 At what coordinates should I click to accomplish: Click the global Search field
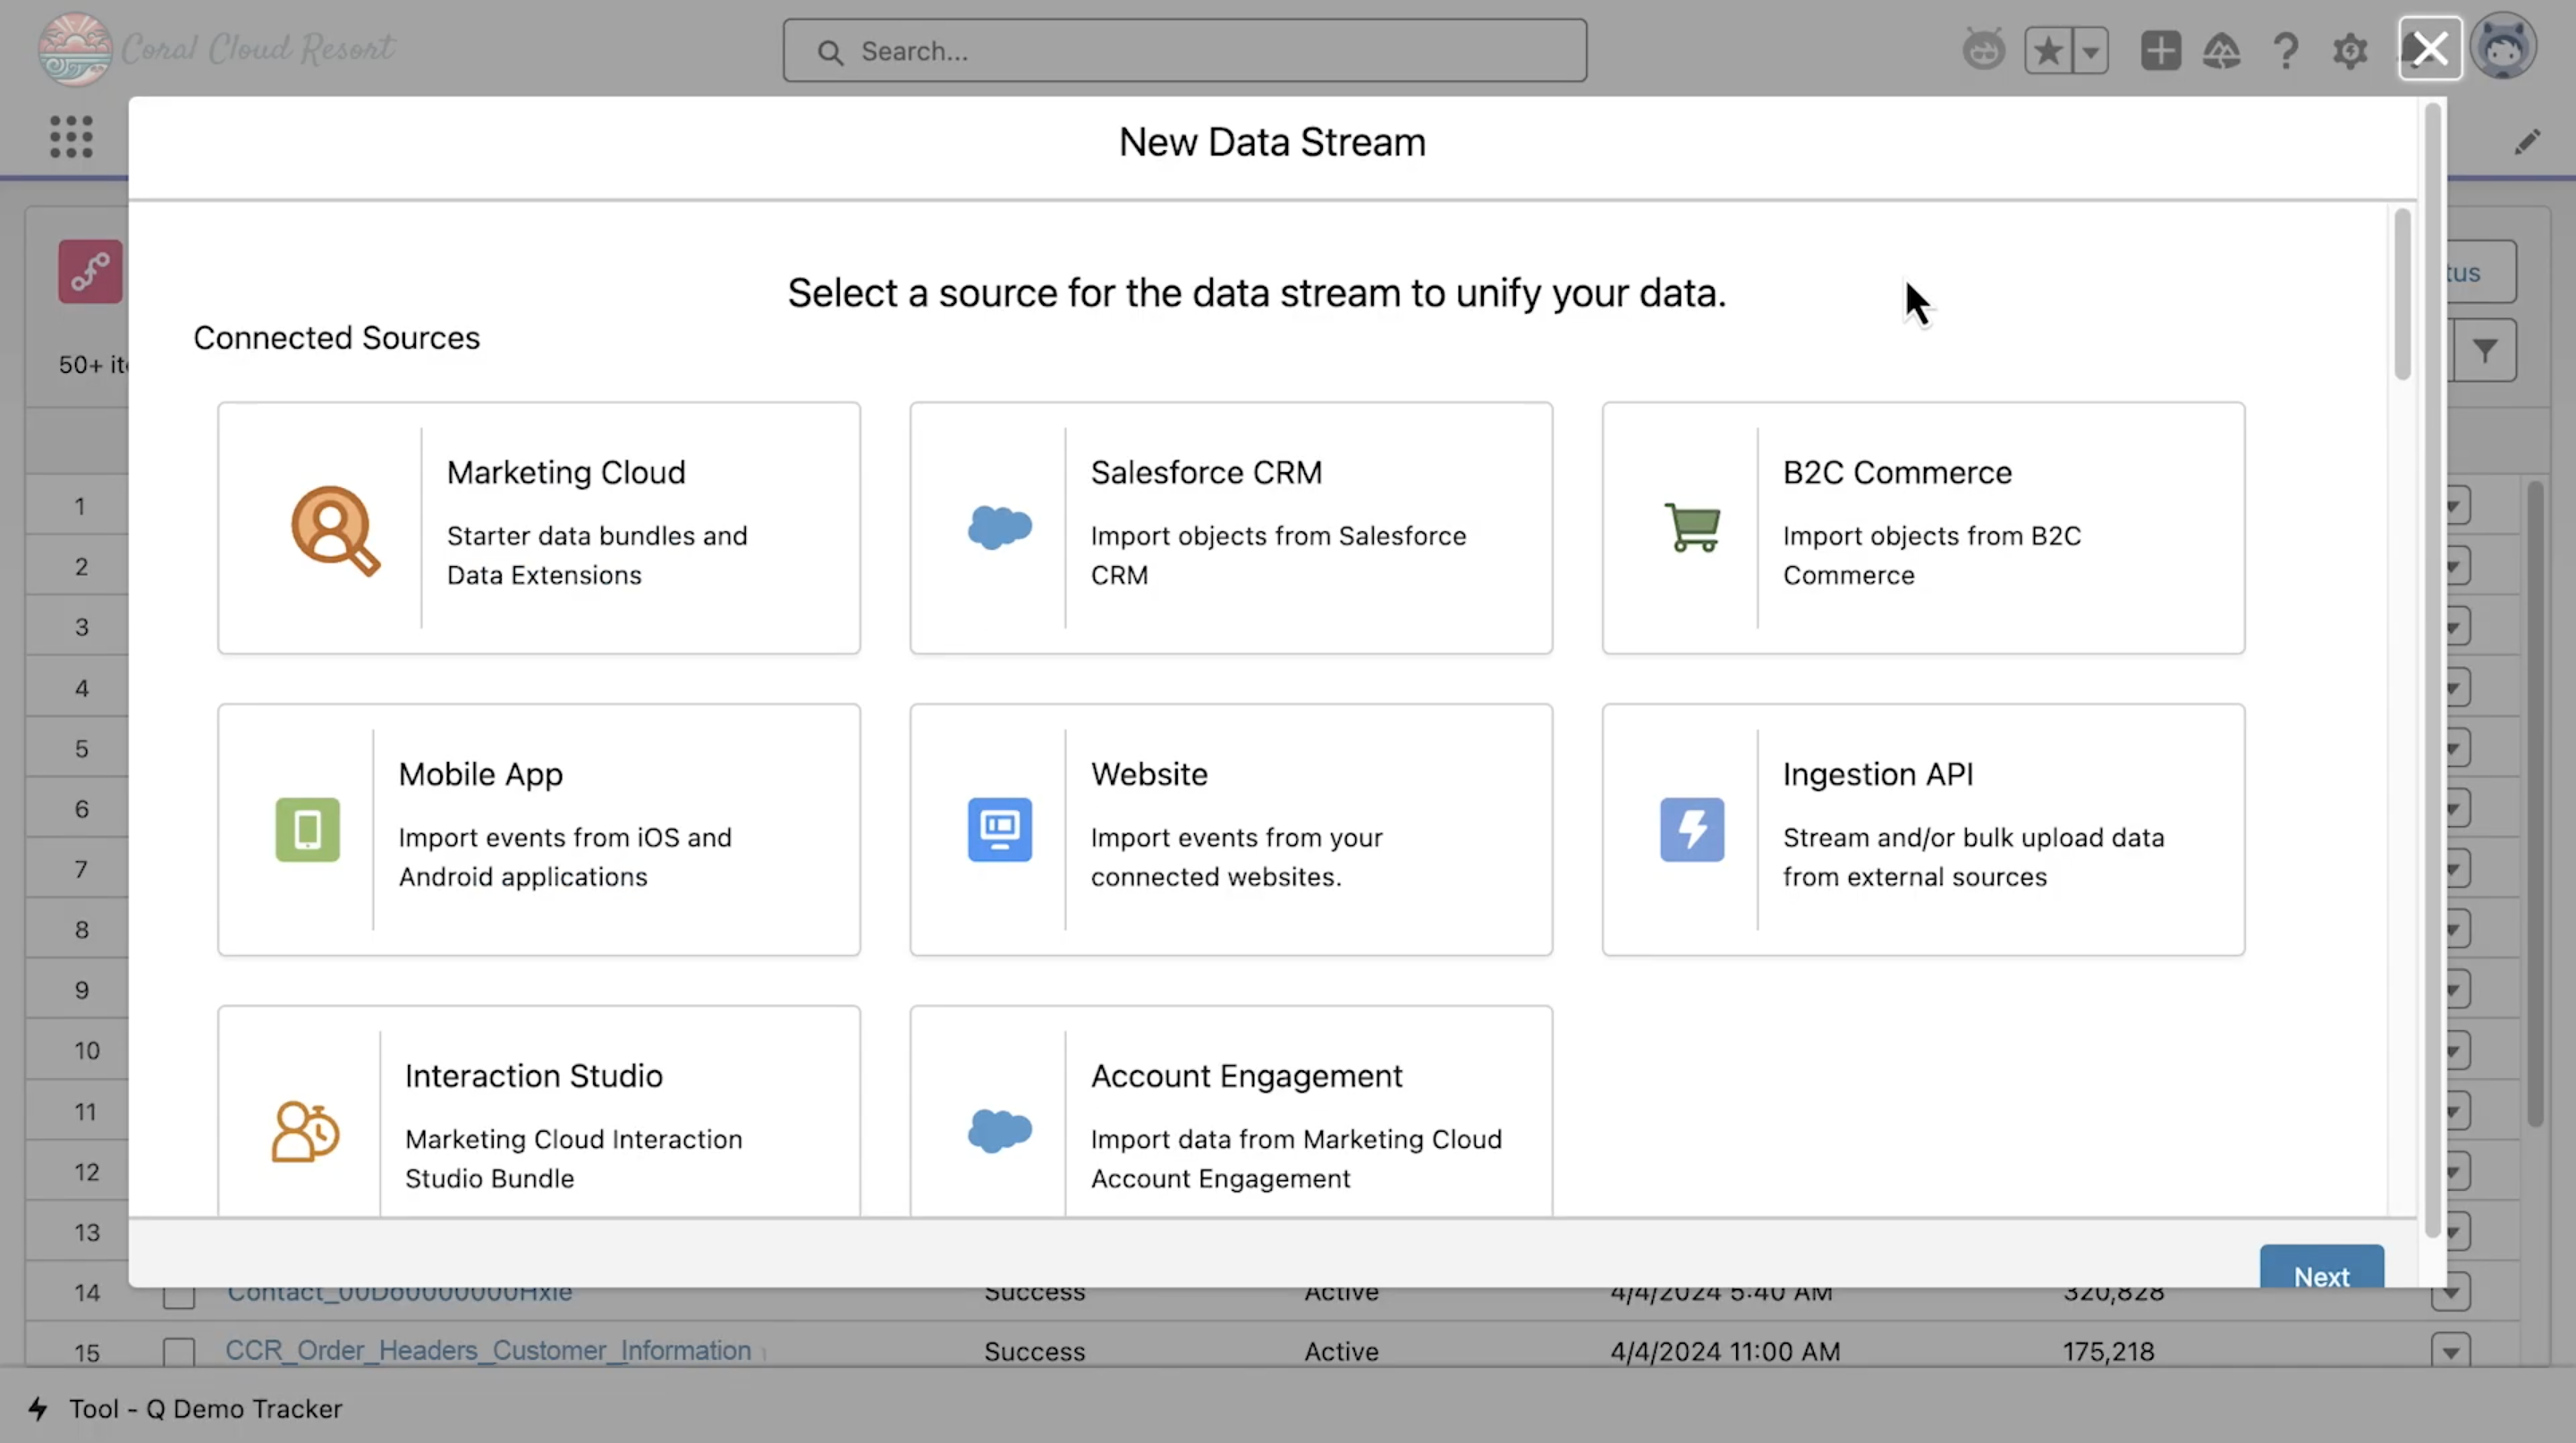(x=1184, y=51)
